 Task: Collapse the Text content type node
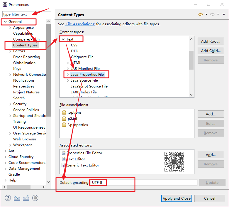[x=63, y=39]
